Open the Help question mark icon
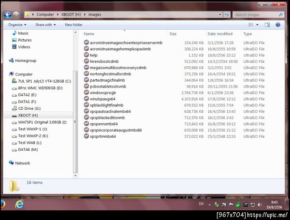 point(277,25)
